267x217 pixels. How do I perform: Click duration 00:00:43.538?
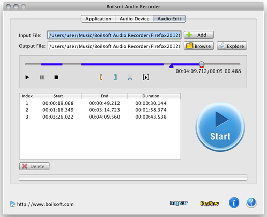tap(151, 117)
